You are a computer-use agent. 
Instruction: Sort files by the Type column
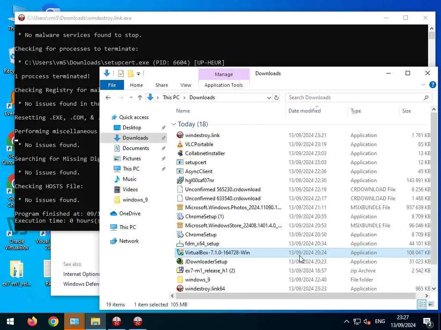(356, 111)
